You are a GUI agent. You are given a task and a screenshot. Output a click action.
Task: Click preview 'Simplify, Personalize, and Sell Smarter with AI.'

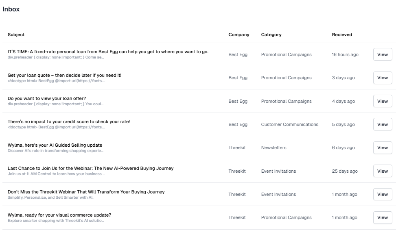coord(50,197)
